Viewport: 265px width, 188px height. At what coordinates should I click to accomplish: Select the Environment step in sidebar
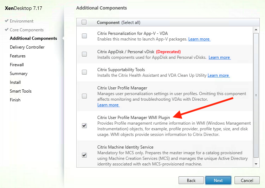pyautogui.click(x=22, y=21)
